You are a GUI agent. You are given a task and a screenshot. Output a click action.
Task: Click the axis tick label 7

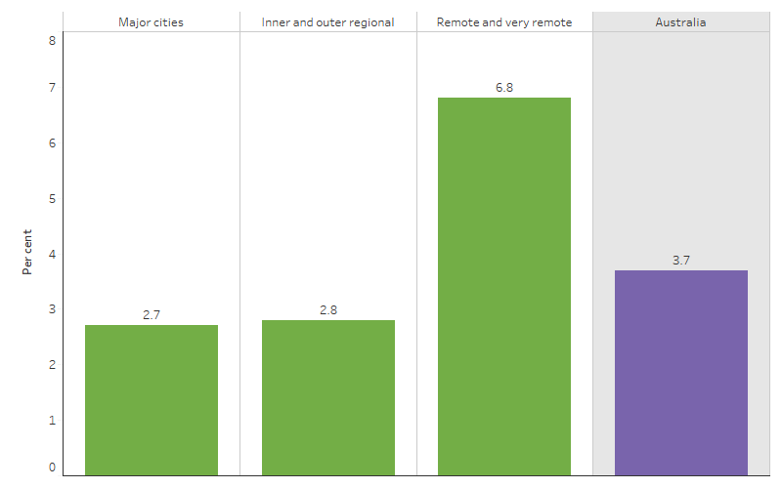click(x=53, y=88)
